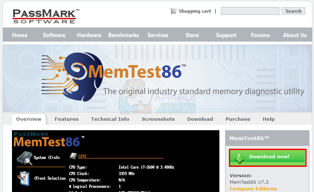This screenshot has width=314, height=192.
Task: Open the Home menu item
Action: click(x=20, y=35)
